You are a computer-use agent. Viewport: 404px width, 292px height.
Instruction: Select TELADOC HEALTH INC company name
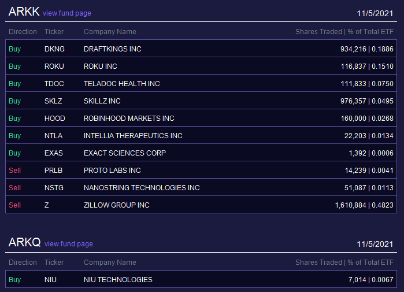tap(122, 83)
